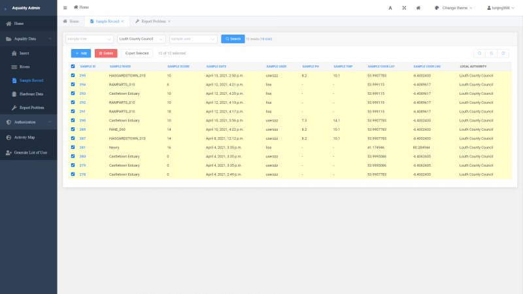This screenshot has width=523, height=294.
Task: Open the Louth County Council dropdown
Action: (x=141, y=39)
